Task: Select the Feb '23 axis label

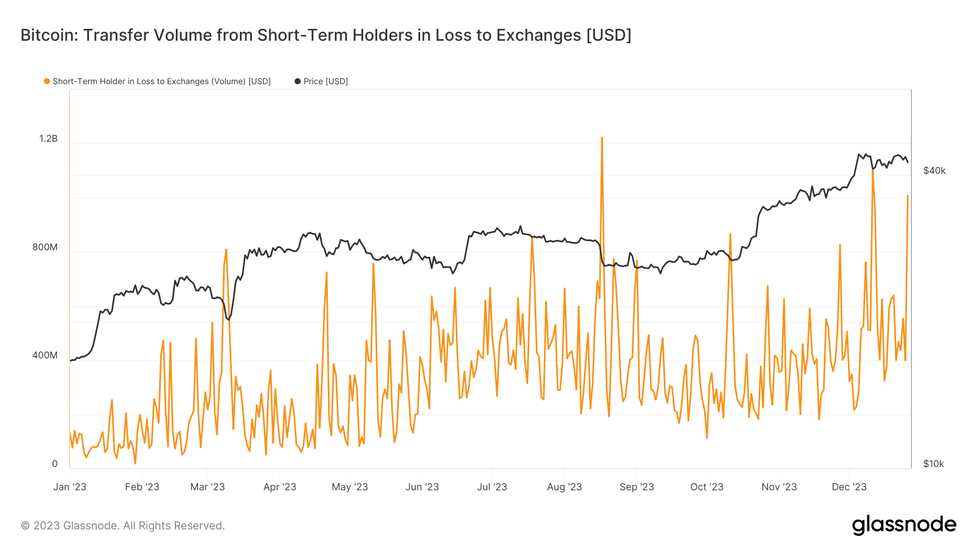Action: pos(142,487)
